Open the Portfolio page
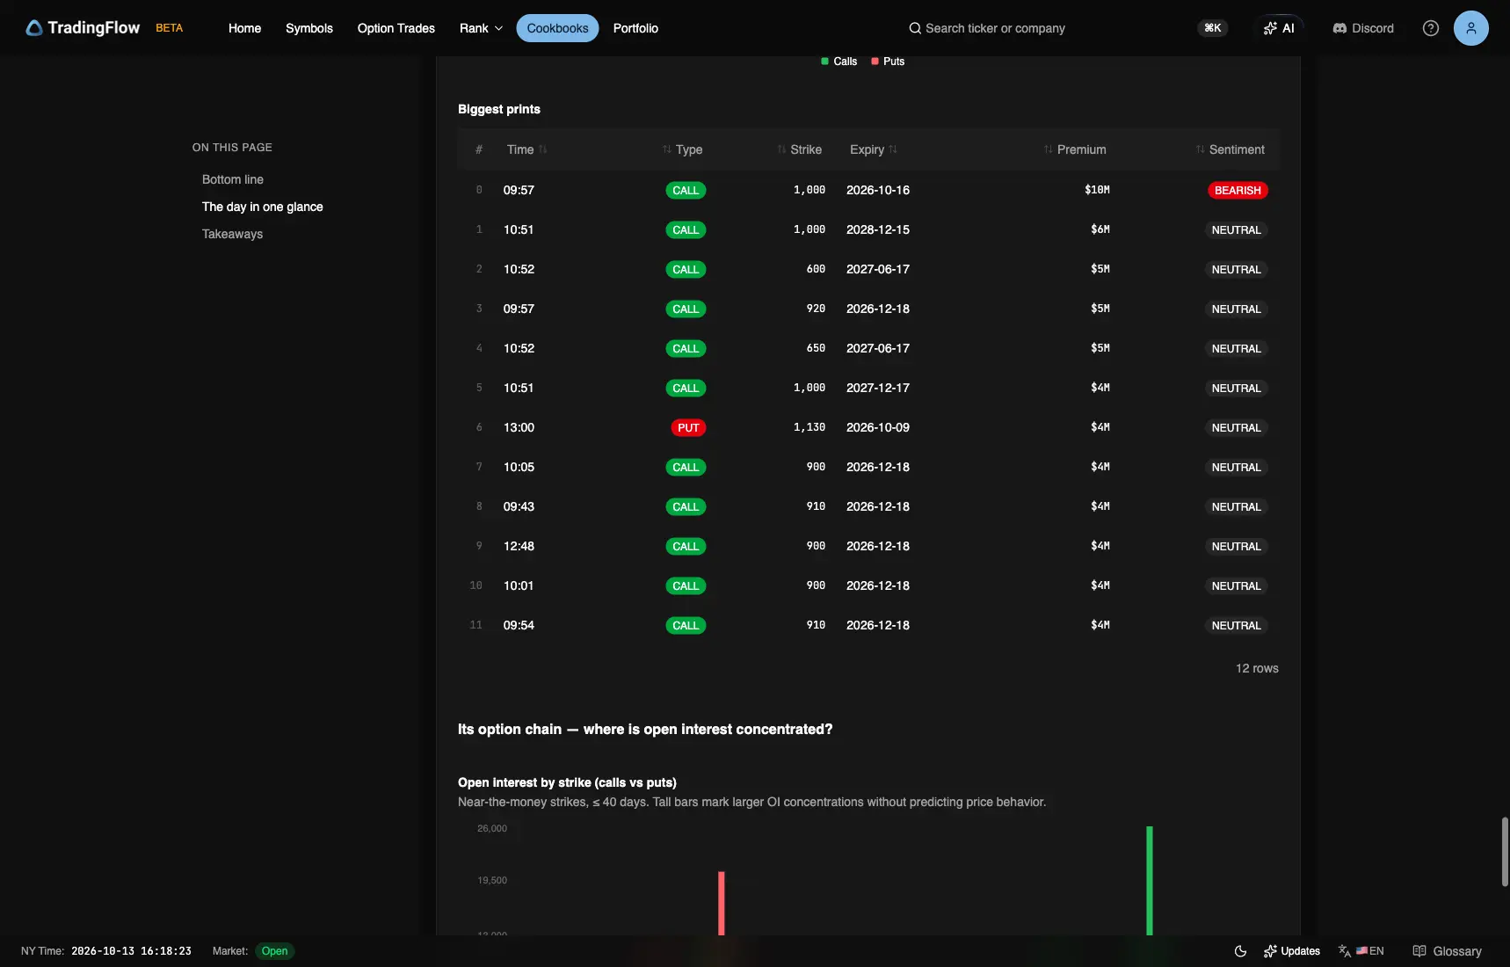Screen dimensions: 1510x967 [635, 28]
